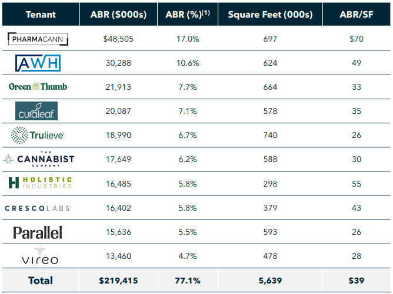Select the Trulieve logo
The image size is (393, 294).
38,135
